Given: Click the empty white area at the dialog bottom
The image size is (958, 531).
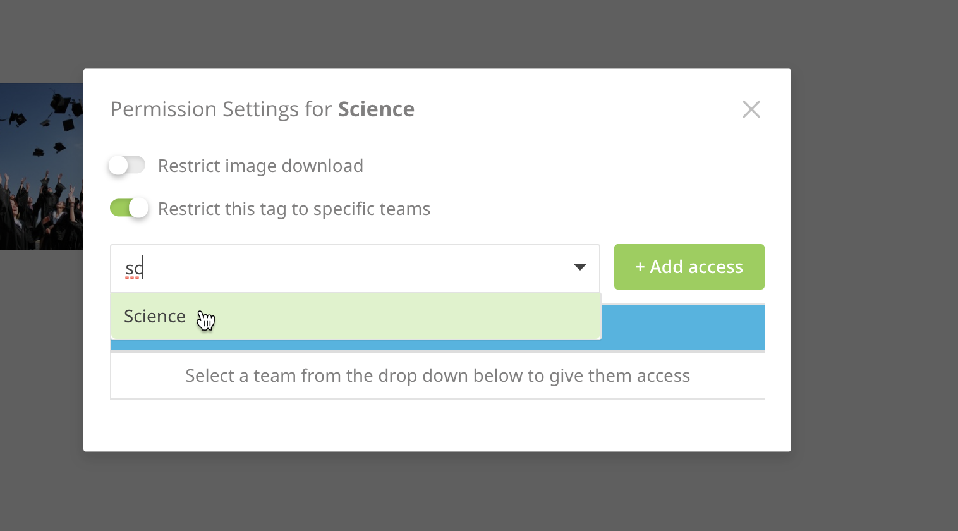Looking at the screenshot, I should click(x=436, y=427).
